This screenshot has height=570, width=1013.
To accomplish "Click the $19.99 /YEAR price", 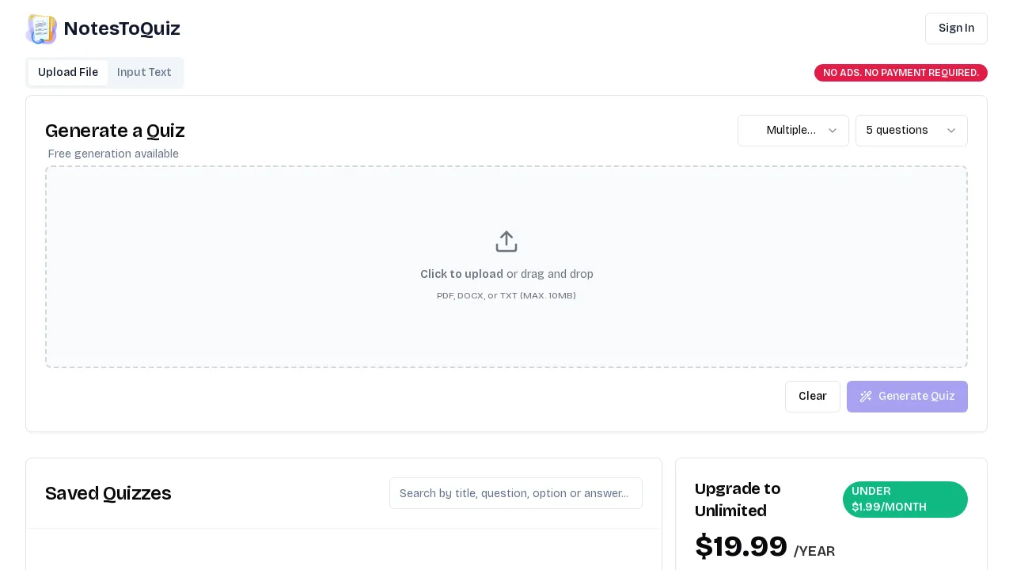I will click(764, 547).
